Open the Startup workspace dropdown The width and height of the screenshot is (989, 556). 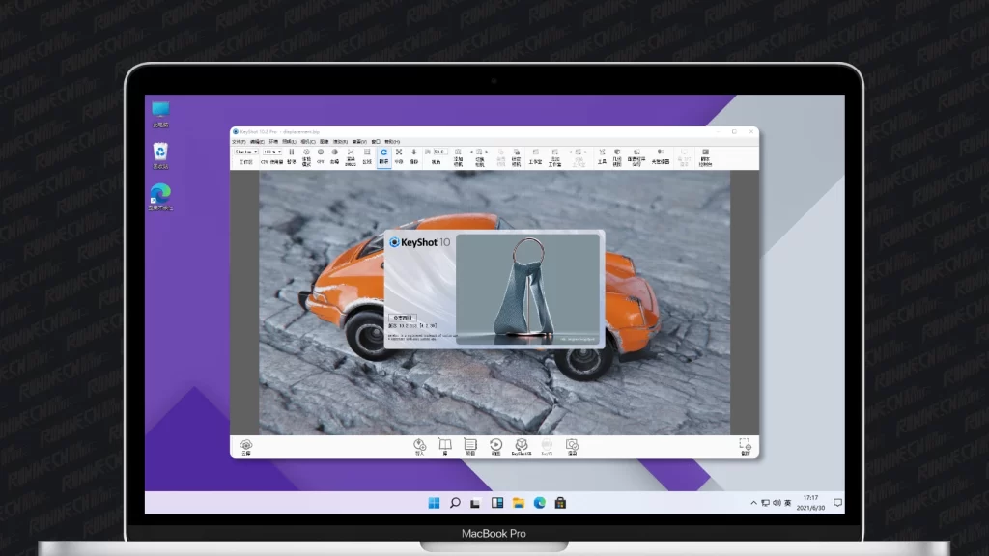coord(246,152)
